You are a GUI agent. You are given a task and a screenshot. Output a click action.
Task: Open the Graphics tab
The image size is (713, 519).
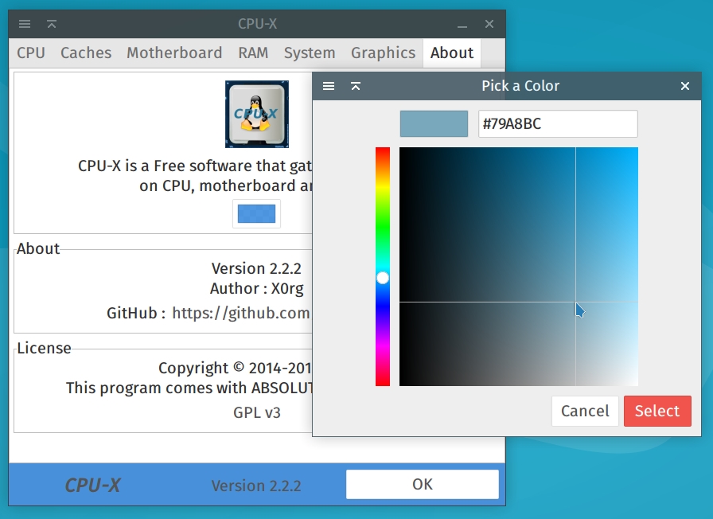pyautogui.click(x=384, y=53)
